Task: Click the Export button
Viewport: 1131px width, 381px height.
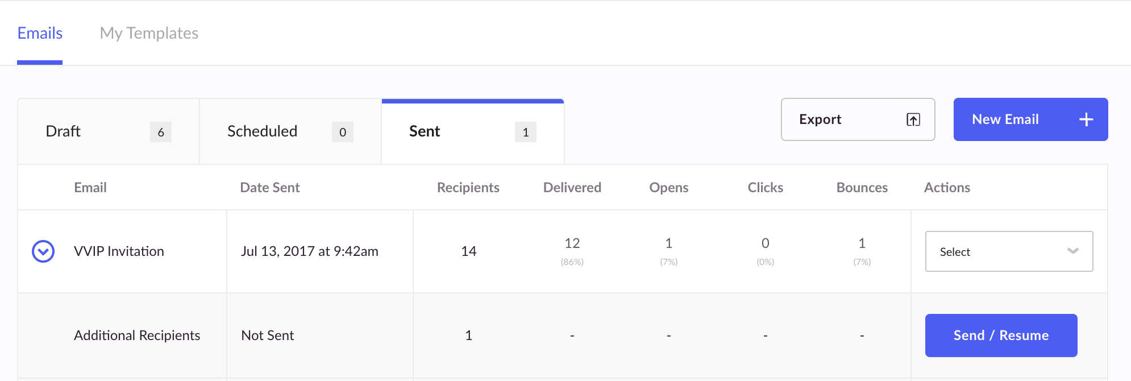Action: coord(858,119)
